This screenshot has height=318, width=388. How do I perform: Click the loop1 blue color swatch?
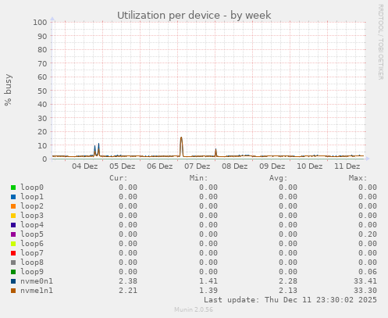pyautogui.click(x=13, y=197)
